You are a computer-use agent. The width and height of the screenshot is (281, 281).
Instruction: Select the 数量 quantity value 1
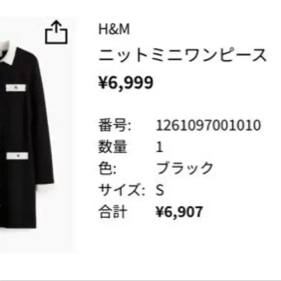(x=159, y=147)
